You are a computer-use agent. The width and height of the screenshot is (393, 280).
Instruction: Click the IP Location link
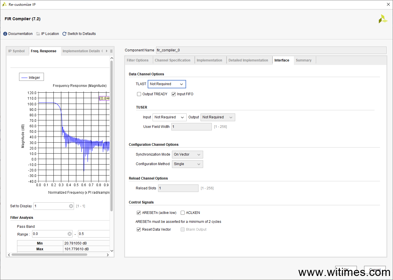coord(50,34)
